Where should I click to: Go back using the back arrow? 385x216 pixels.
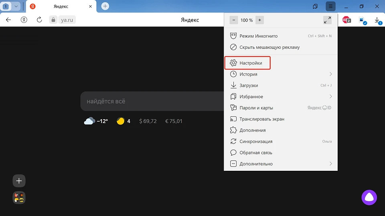coord(8,20)
